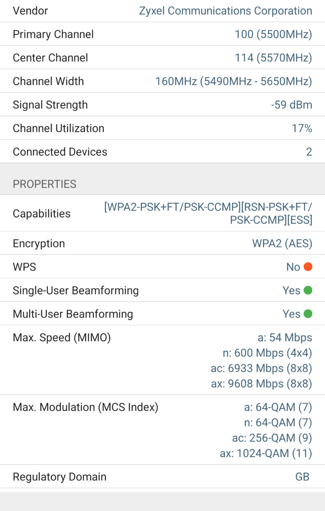
Task: Select the Max. Modulation (MCS Index) label
Action: coord(85,407)
